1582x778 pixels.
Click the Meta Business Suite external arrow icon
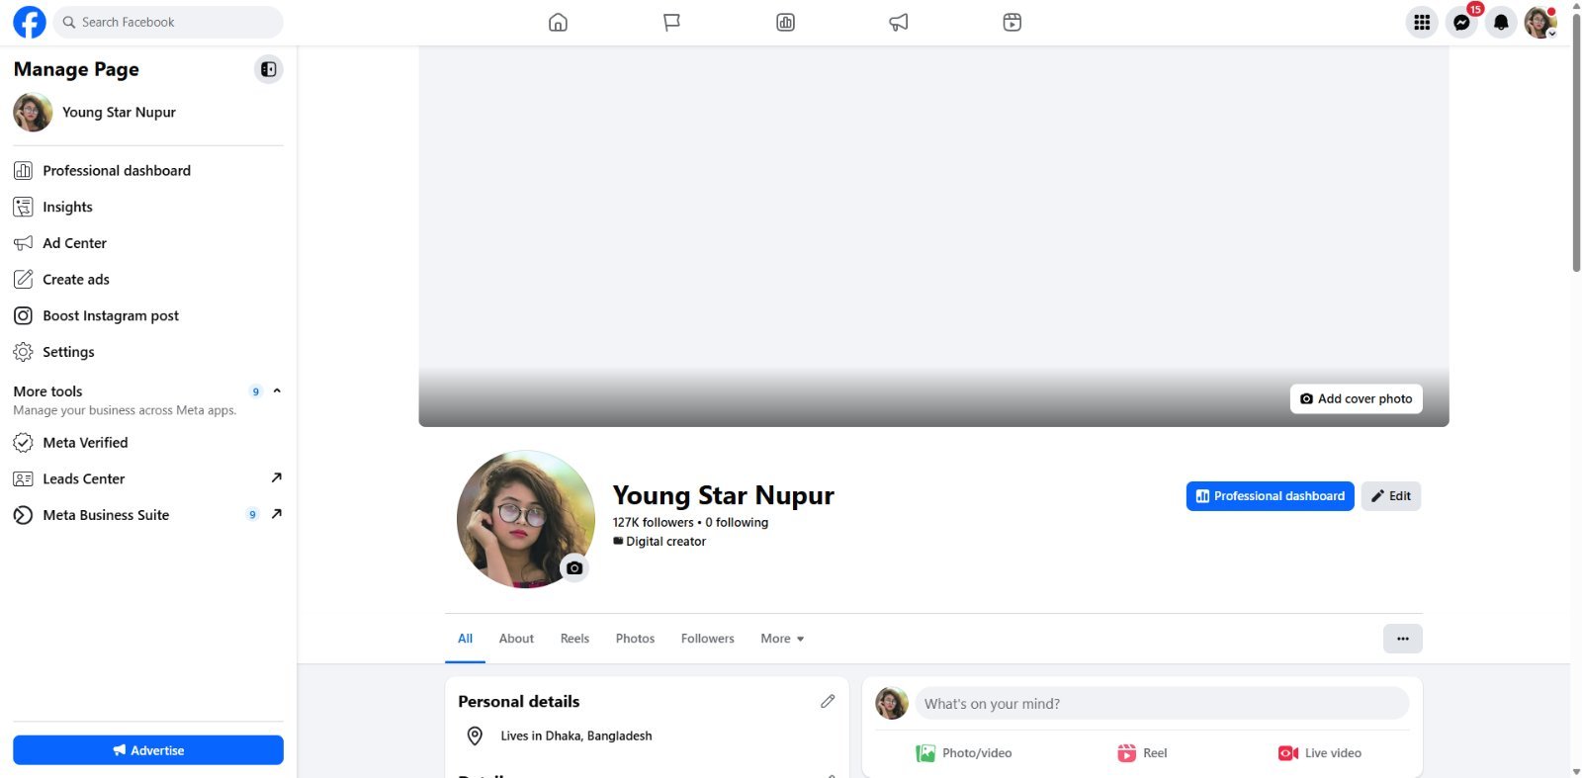(x=277, y=514)
